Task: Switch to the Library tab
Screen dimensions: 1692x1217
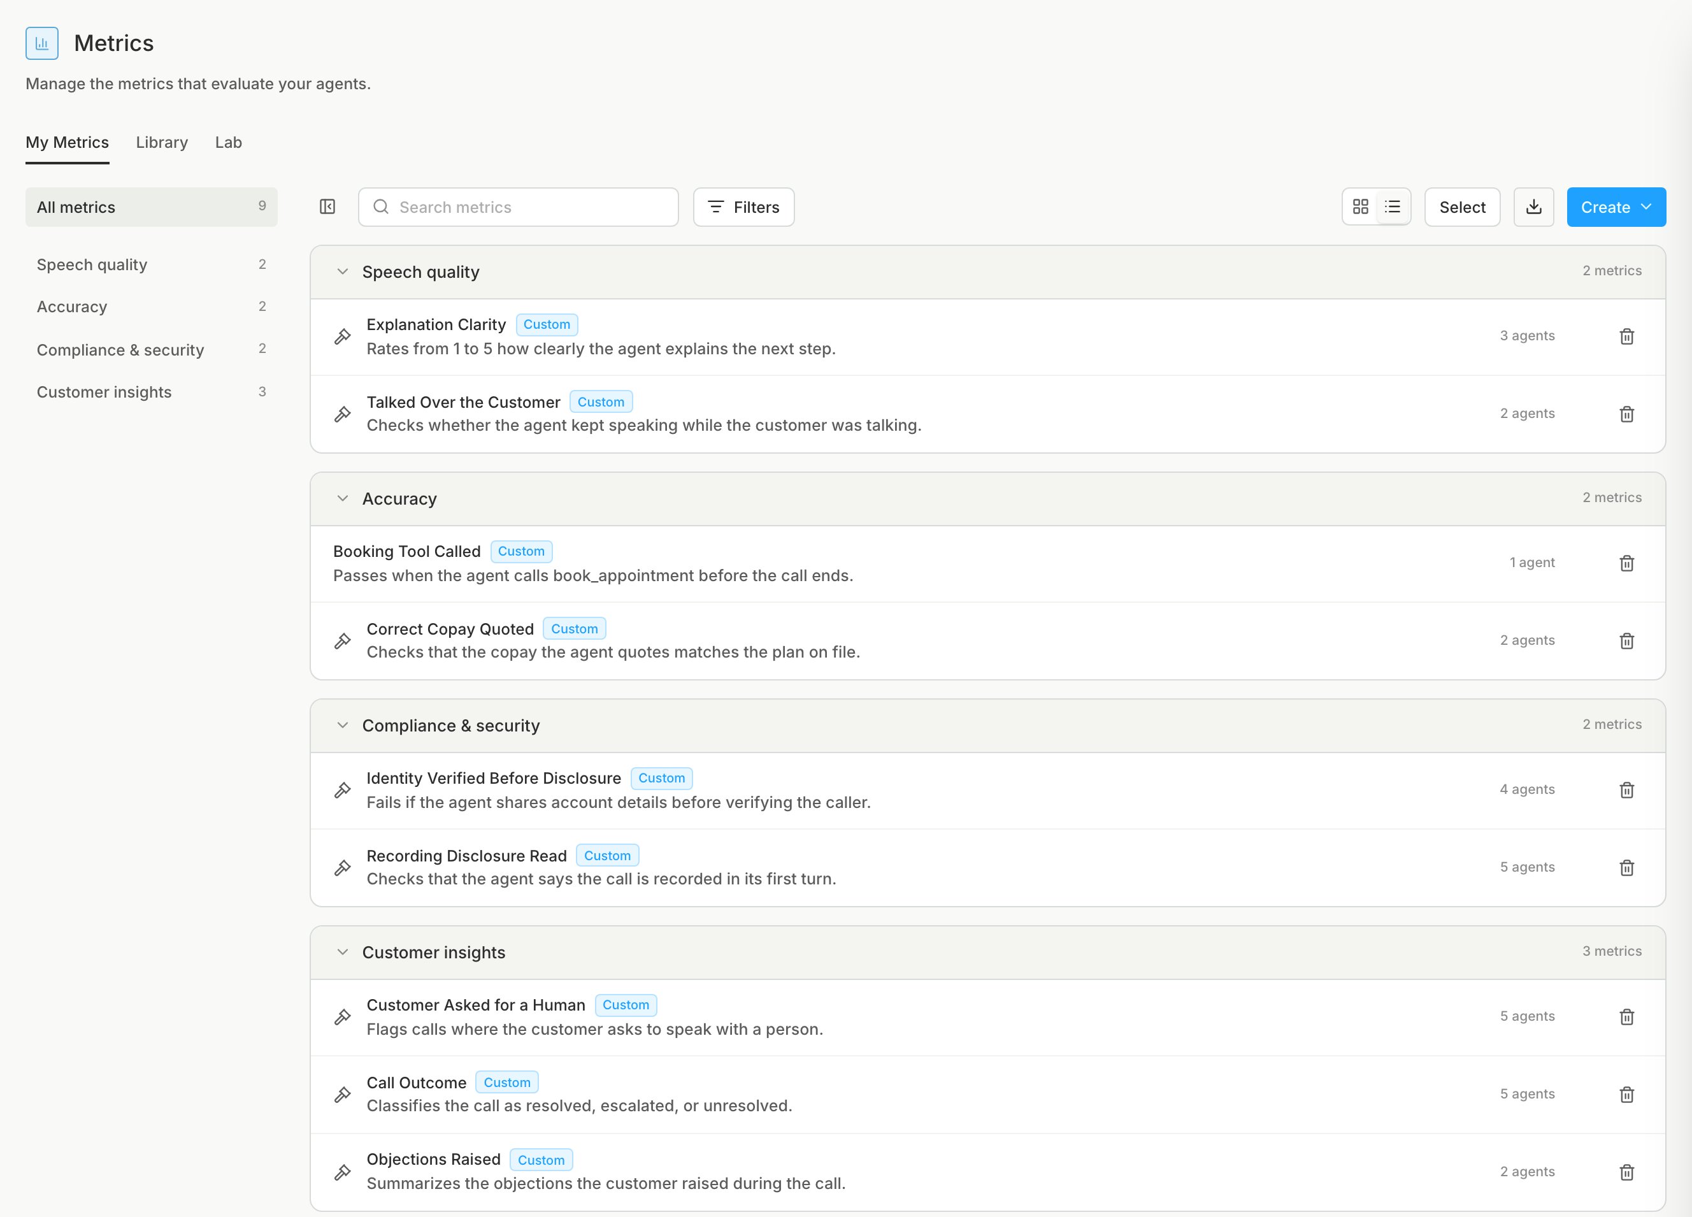Action: pos(162,143)
